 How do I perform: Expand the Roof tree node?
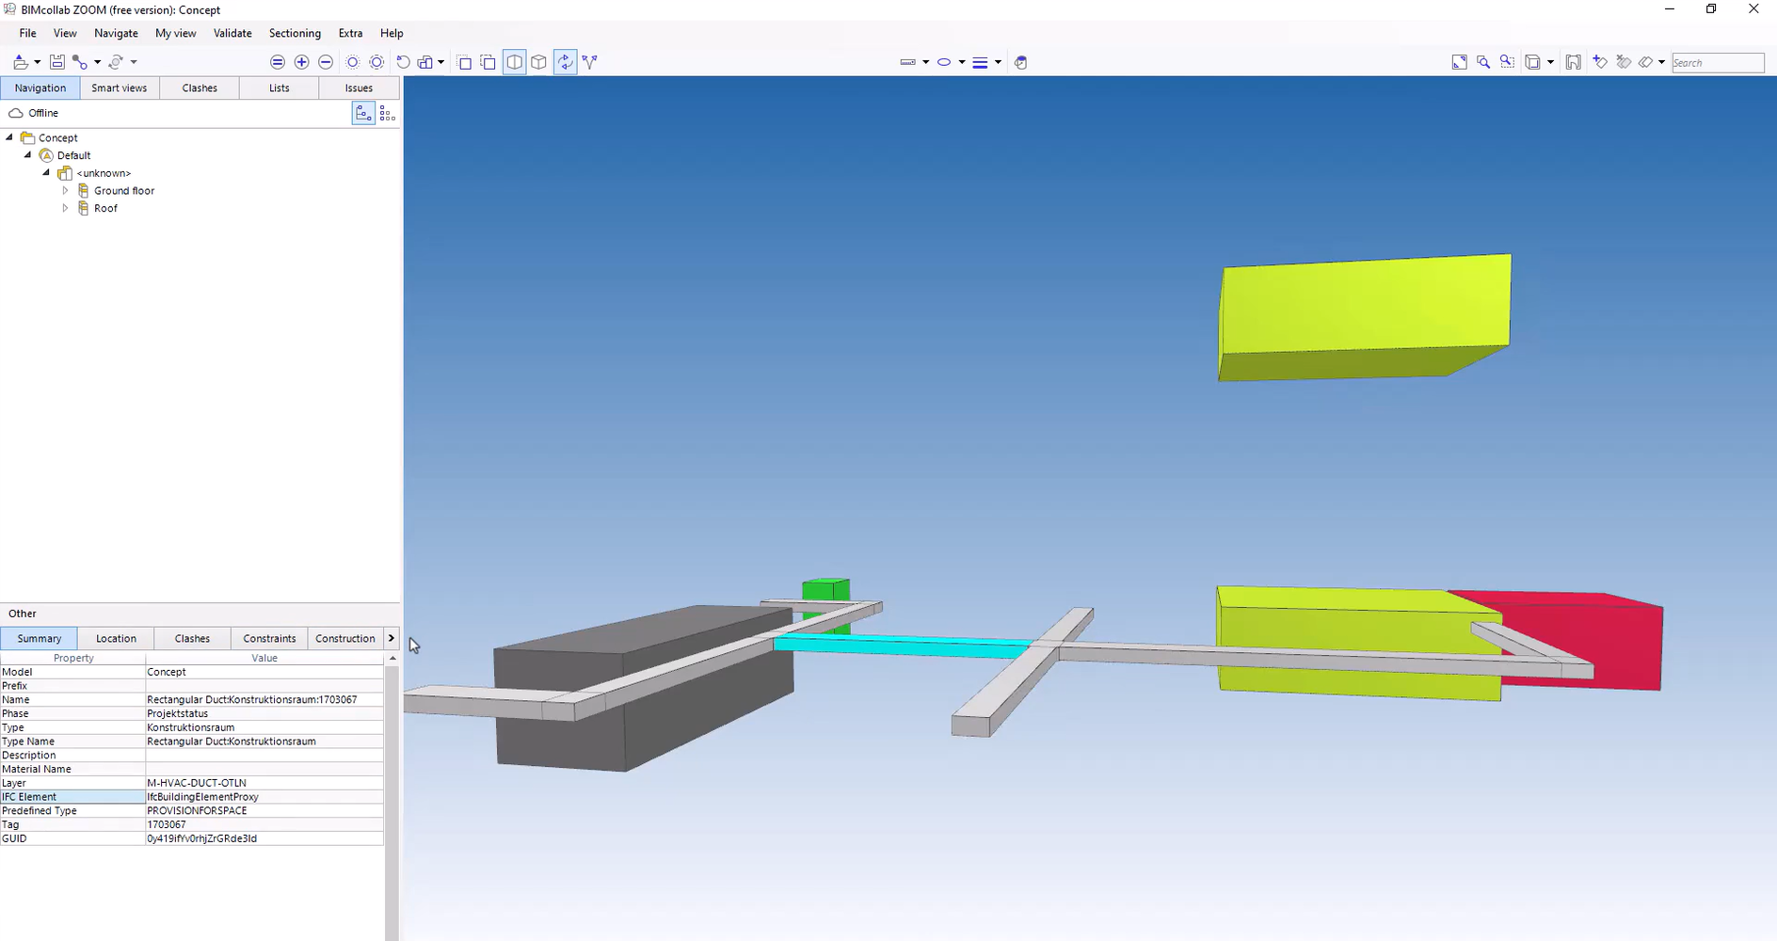(x=65, y=208)
